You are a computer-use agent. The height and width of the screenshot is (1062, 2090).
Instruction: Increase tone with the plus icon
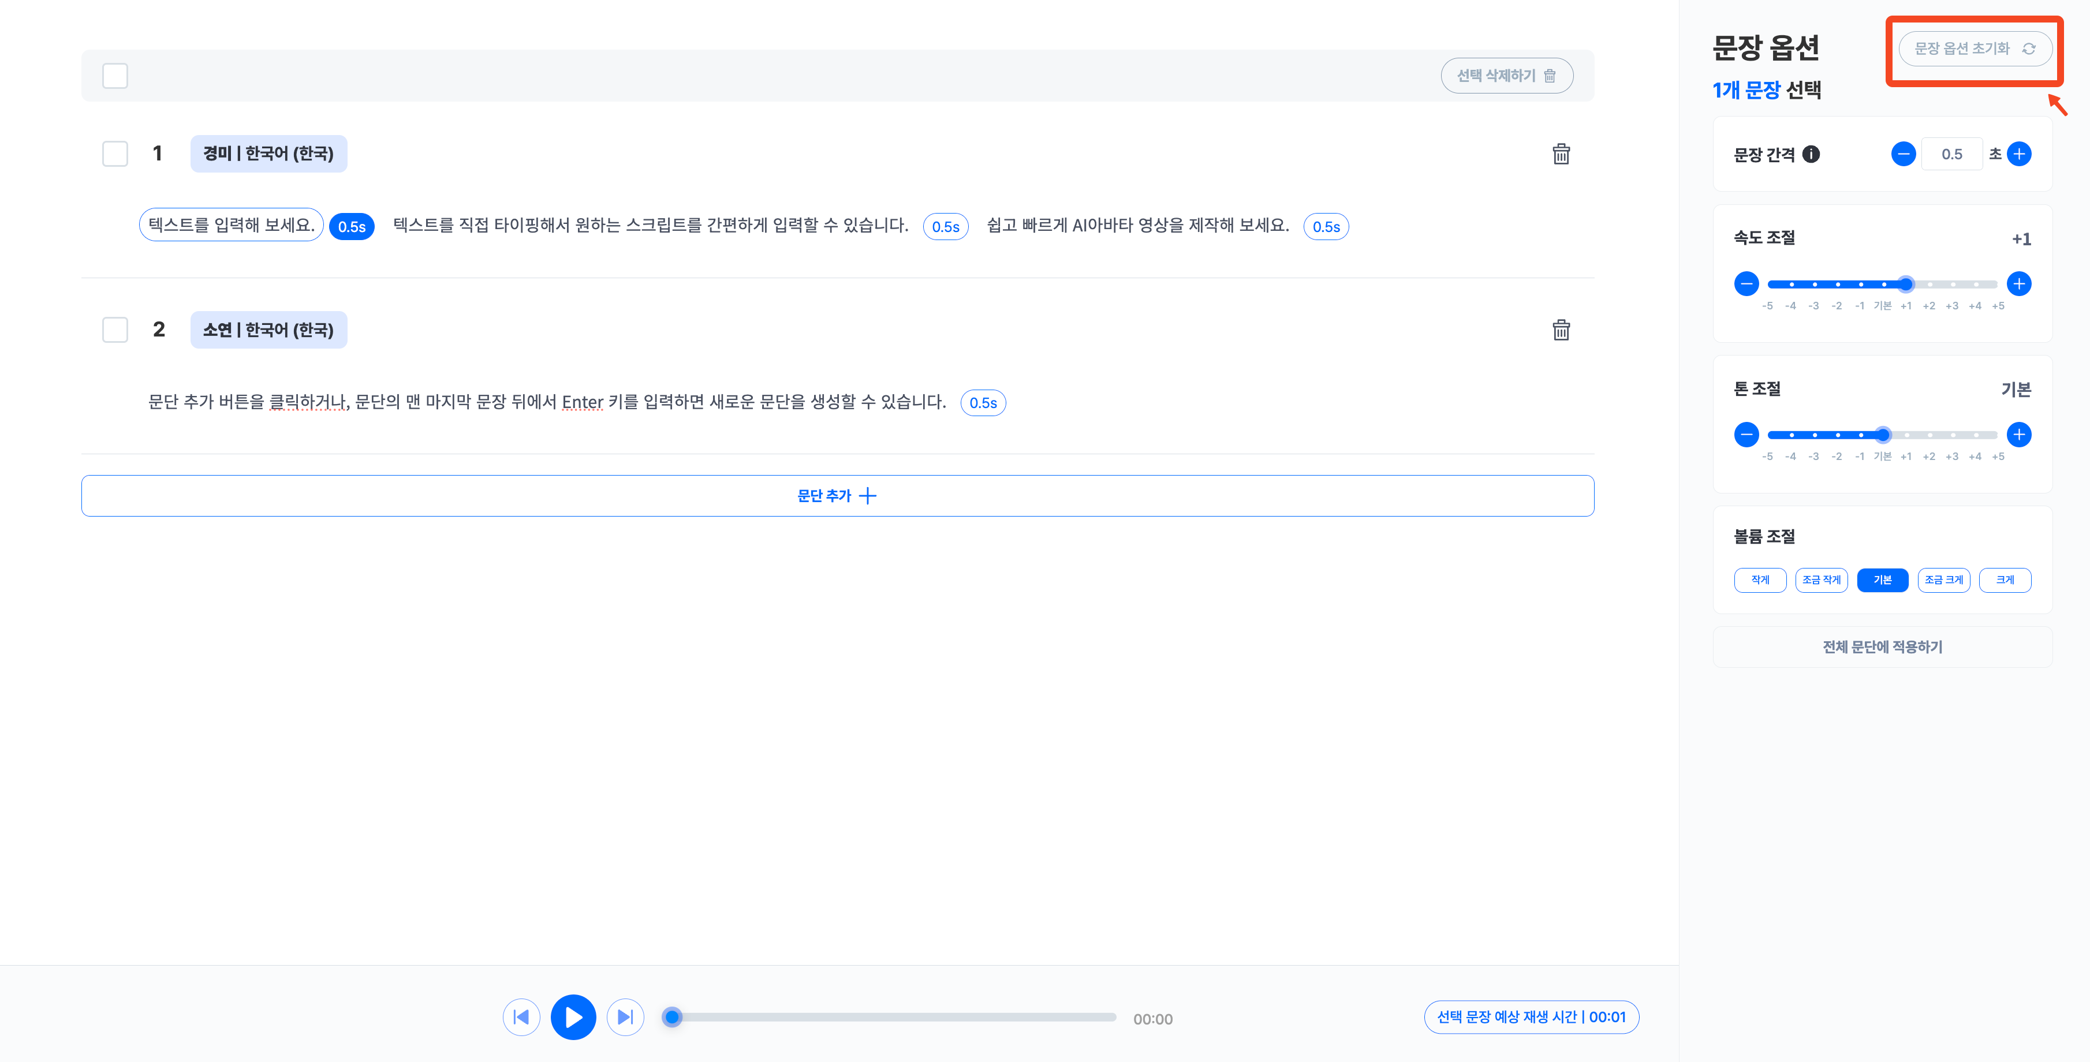point(2018,435)
